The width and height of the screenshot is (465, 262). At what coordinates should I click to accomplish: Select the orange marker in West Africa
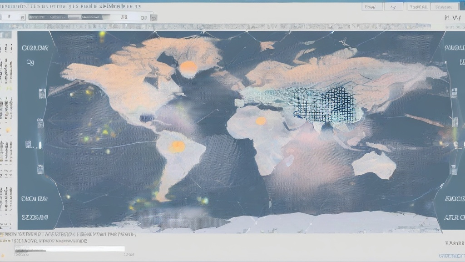click(x=261, y=121)
